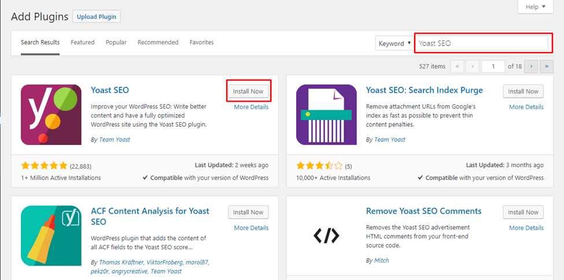The image size is (564, 280).
Task: Jump to last page double arrow
Action: tap(547, 66)
